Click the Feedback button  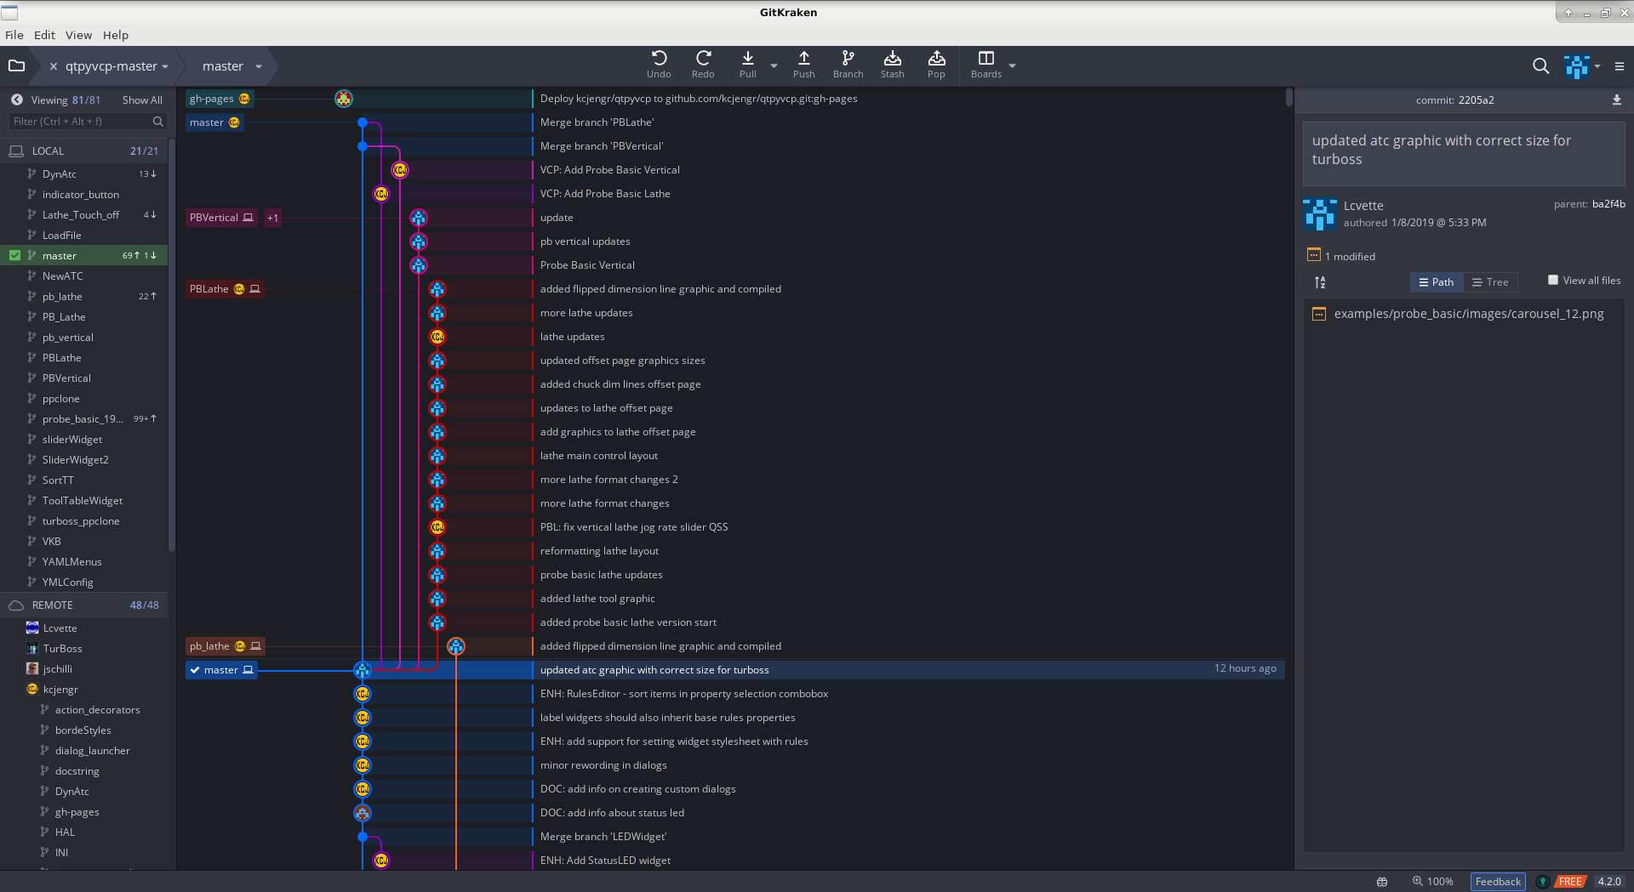(1497, 881)
